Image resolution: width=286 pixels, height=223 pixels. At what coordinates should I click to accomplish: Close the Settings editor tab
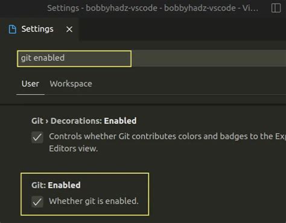[x=69, y=30]
